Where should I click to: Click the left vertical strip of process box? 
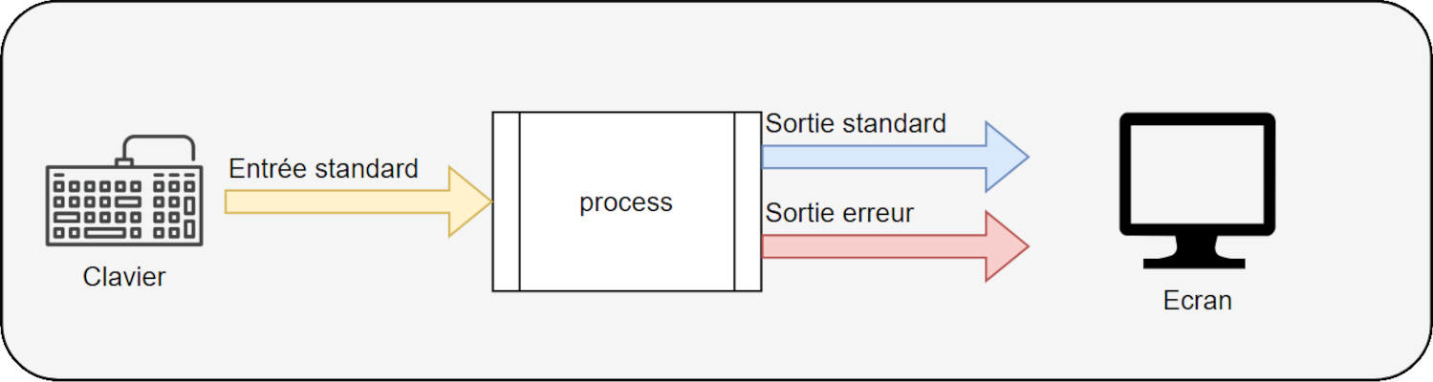[x=507, y=202]
